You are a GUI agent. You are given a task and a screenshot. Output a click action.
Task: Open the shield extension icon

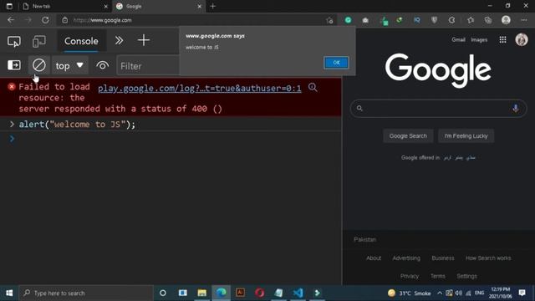point(434,20)
